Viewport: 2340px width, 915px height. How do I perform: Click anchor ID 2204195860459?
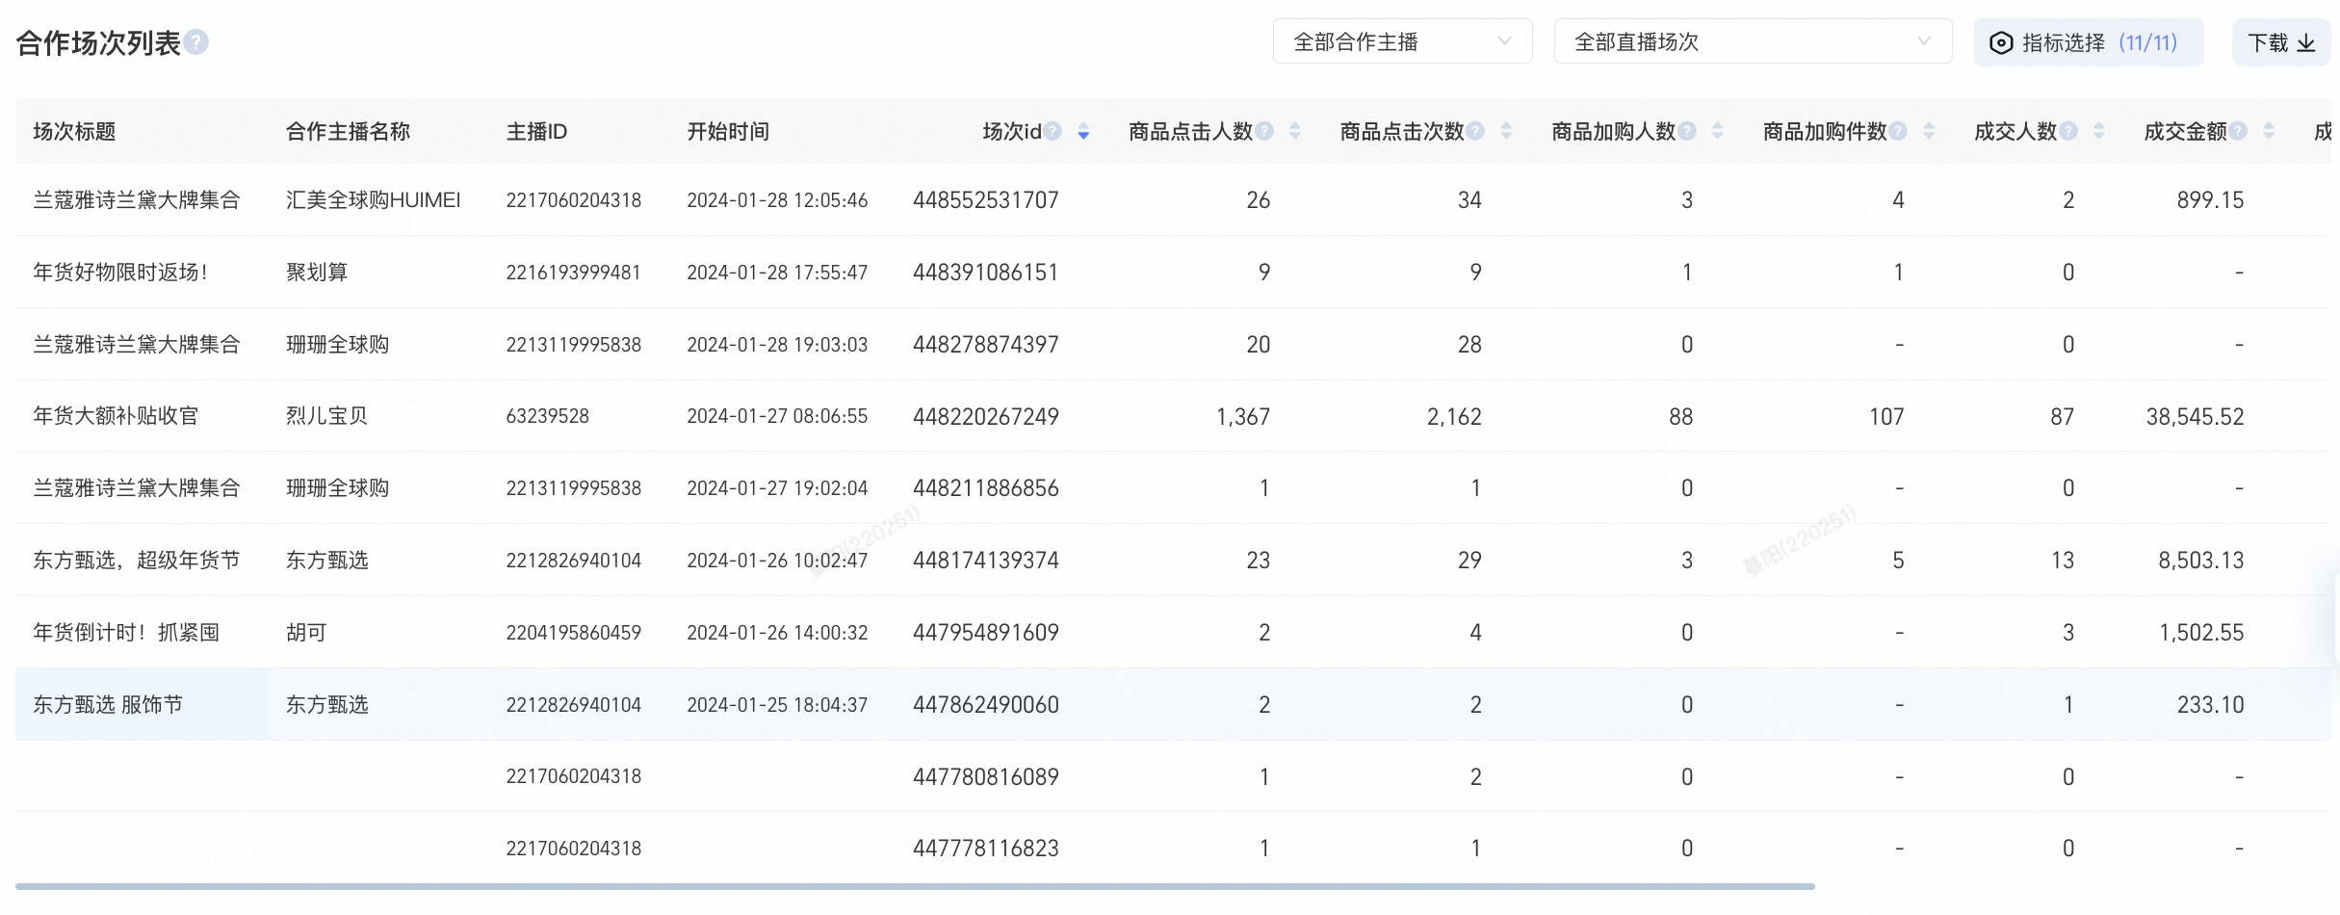coord(574,633)
